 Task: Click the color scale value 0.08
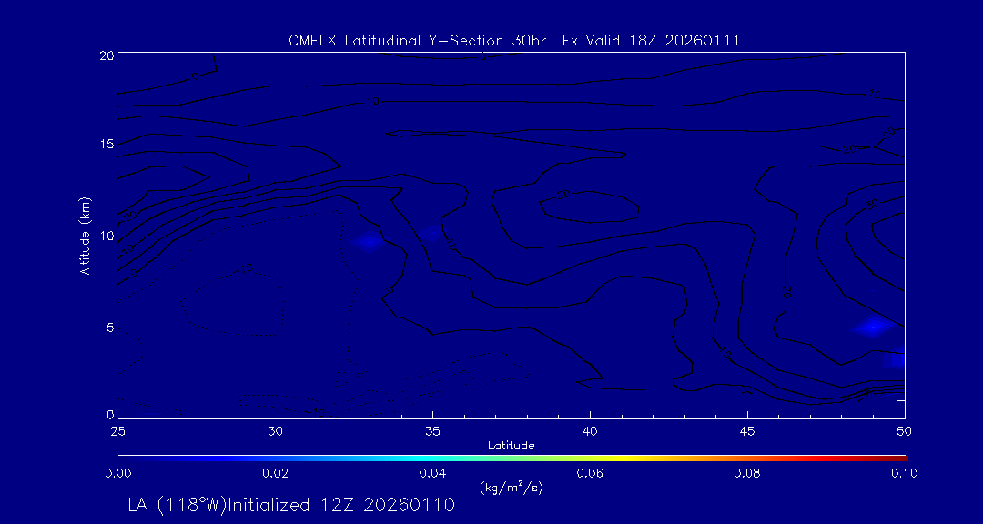747,473
